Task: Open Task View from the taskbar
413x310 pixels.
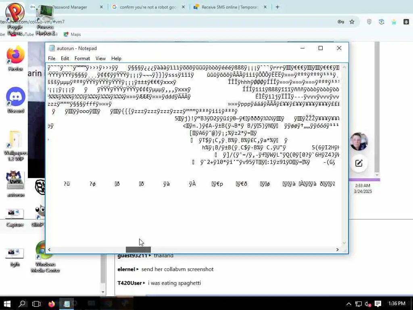Action: (x=36, y=304)
